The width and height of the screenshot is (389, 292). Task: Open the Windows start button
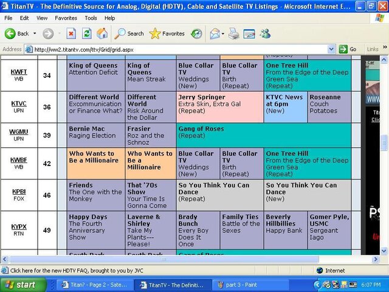coord(23,285)
